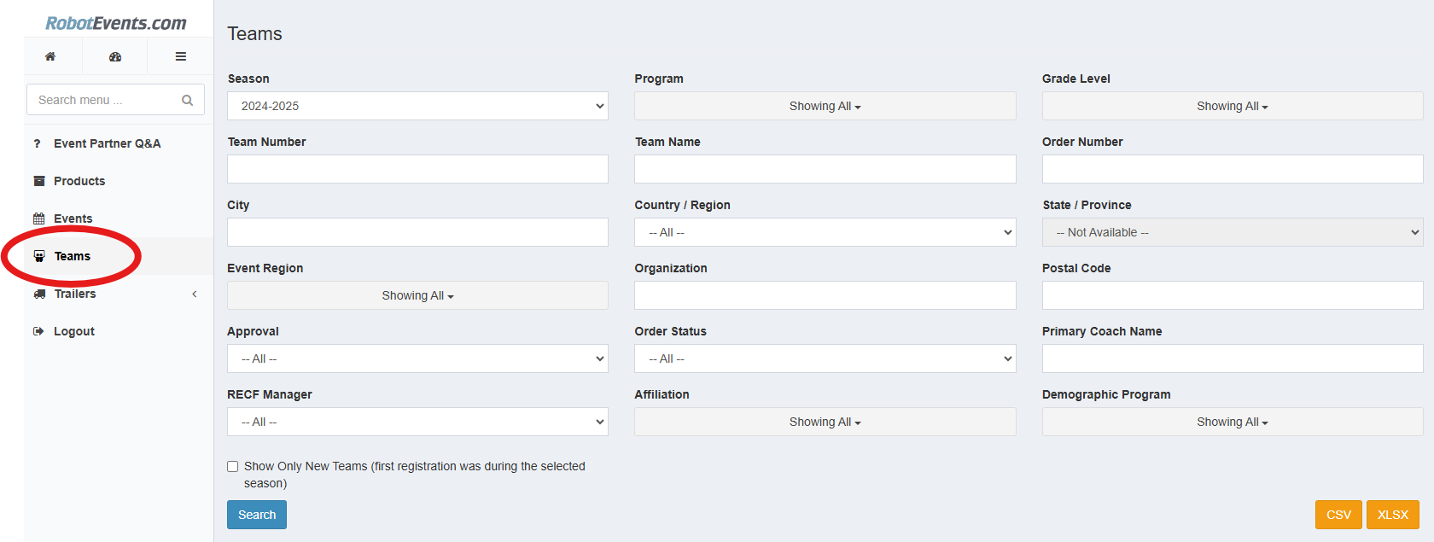This screenshot has height=542, width=1434.
Task: Click the Products box icon
Action: click(39, 181)
